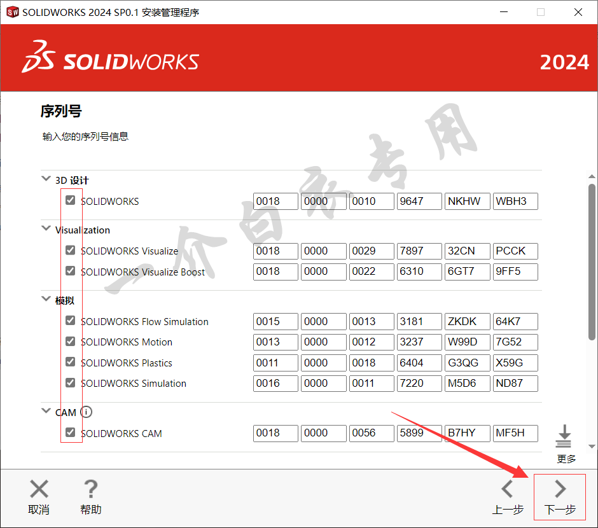Click the Cancel X icon (取消)

click(39, 490)
